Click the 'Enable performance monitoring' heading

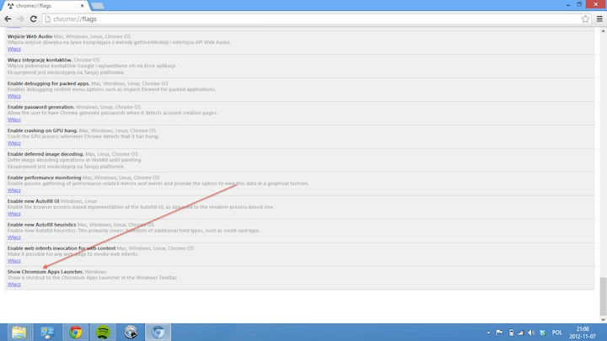pyautogui.click(x=45, y=178)
